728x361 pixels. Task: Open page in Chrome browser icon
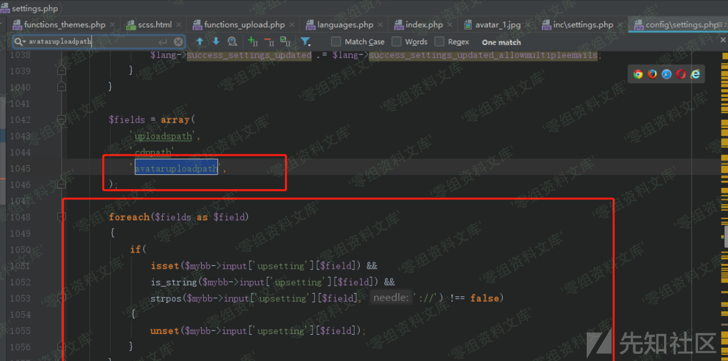638,74
